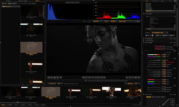The width and height of the screenshot is (179, 107).
Task: Click the Apply button in Look Presets
Action: pyautogui.click(x=172, y=35)
